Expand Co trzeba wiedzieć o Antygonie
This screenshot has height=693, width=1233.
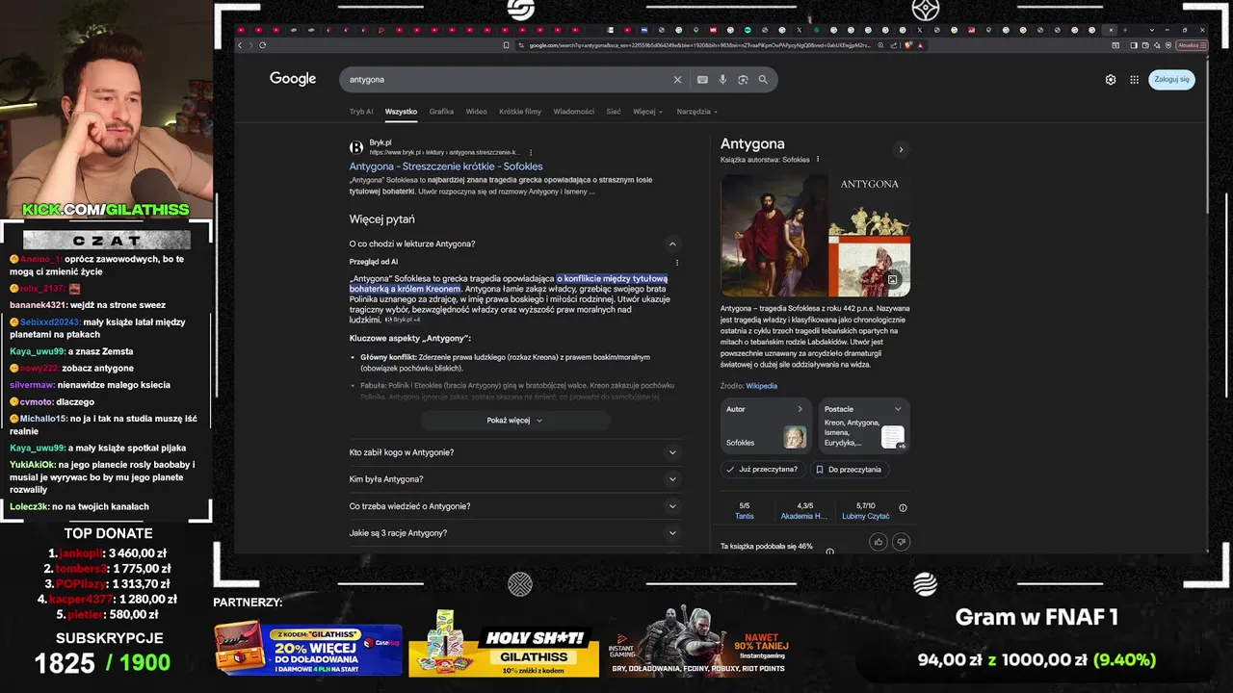pos(515,506)
